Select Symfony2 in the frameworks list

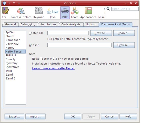pos(15,67)
